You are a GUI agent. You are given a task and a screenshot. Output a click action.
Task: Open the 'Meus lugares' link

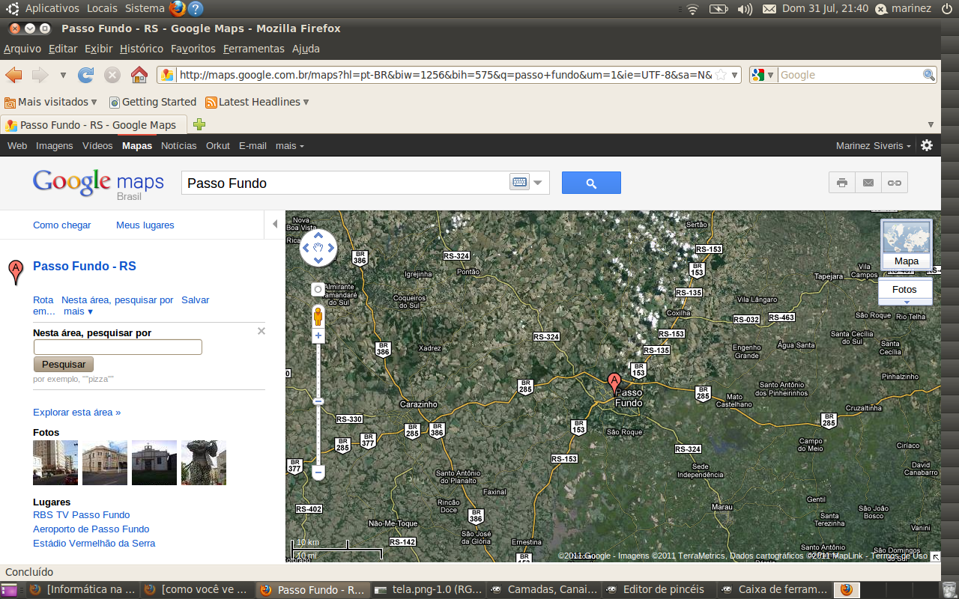coord(145,225)
